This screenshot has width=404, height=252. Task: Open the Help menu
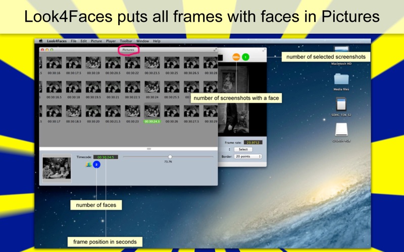coord(157,41)
